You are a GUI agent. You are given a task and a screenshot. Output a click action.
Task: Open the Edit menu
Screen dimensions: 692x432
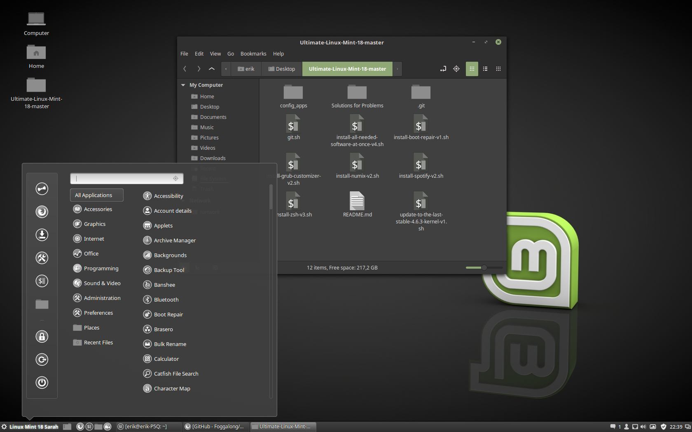[x=199, y=54]
